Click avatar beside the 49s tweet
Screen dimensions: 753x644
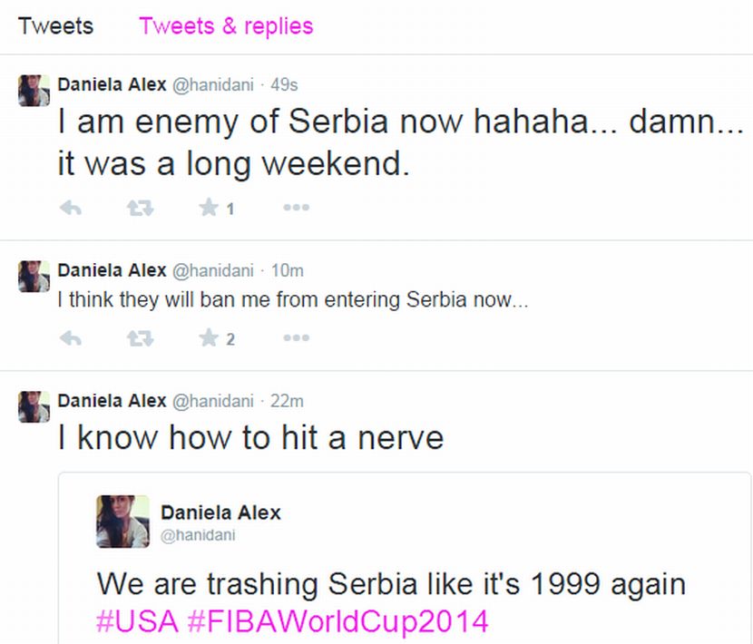pyautogui.click(x=34, y=91)
